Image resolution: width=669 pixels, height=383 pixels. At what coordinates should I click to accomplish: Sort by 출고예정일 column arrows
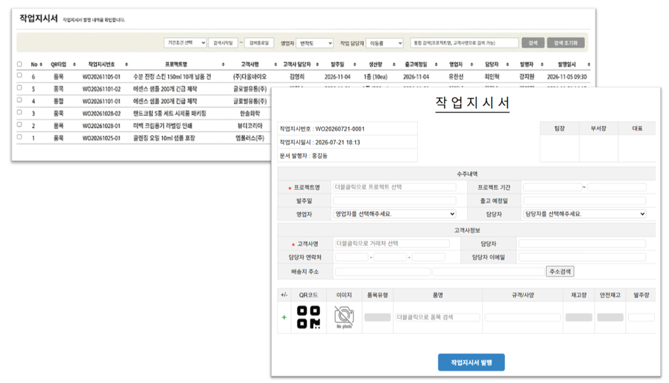[436, 65]
